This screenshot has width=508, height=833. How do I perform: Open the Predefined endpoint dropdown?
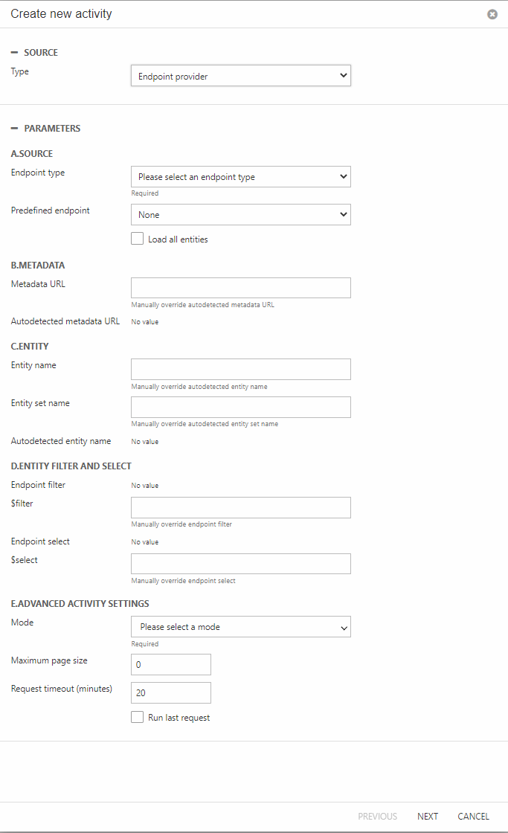tap(240, 215)
